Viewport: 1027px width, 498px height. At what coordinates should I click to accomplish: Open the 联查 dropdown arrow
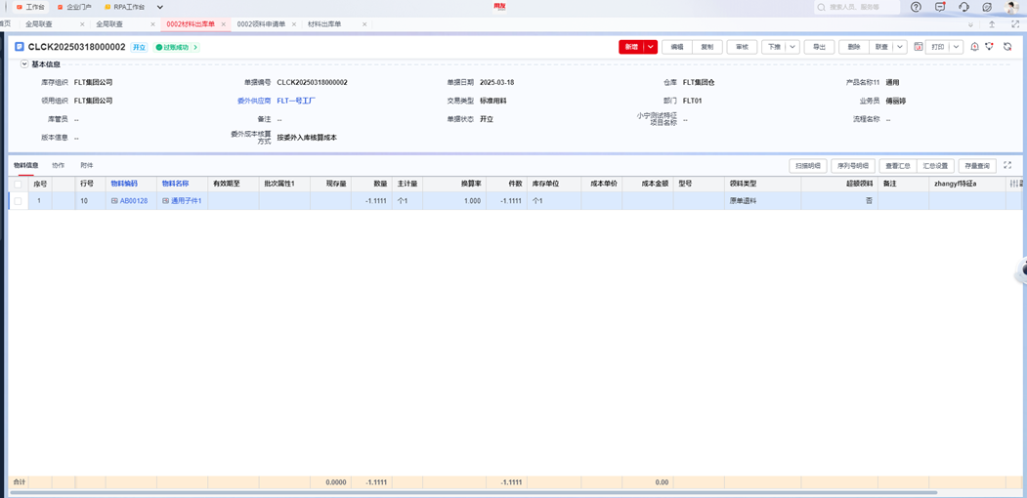(x=899, y=47)
